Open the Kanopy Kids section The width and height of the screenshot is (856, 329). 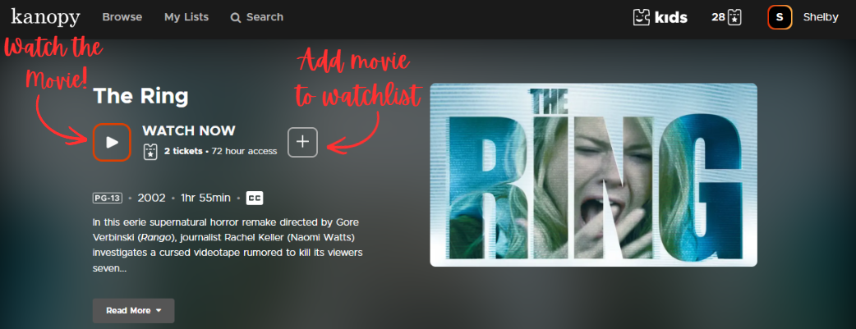(660, 17)
